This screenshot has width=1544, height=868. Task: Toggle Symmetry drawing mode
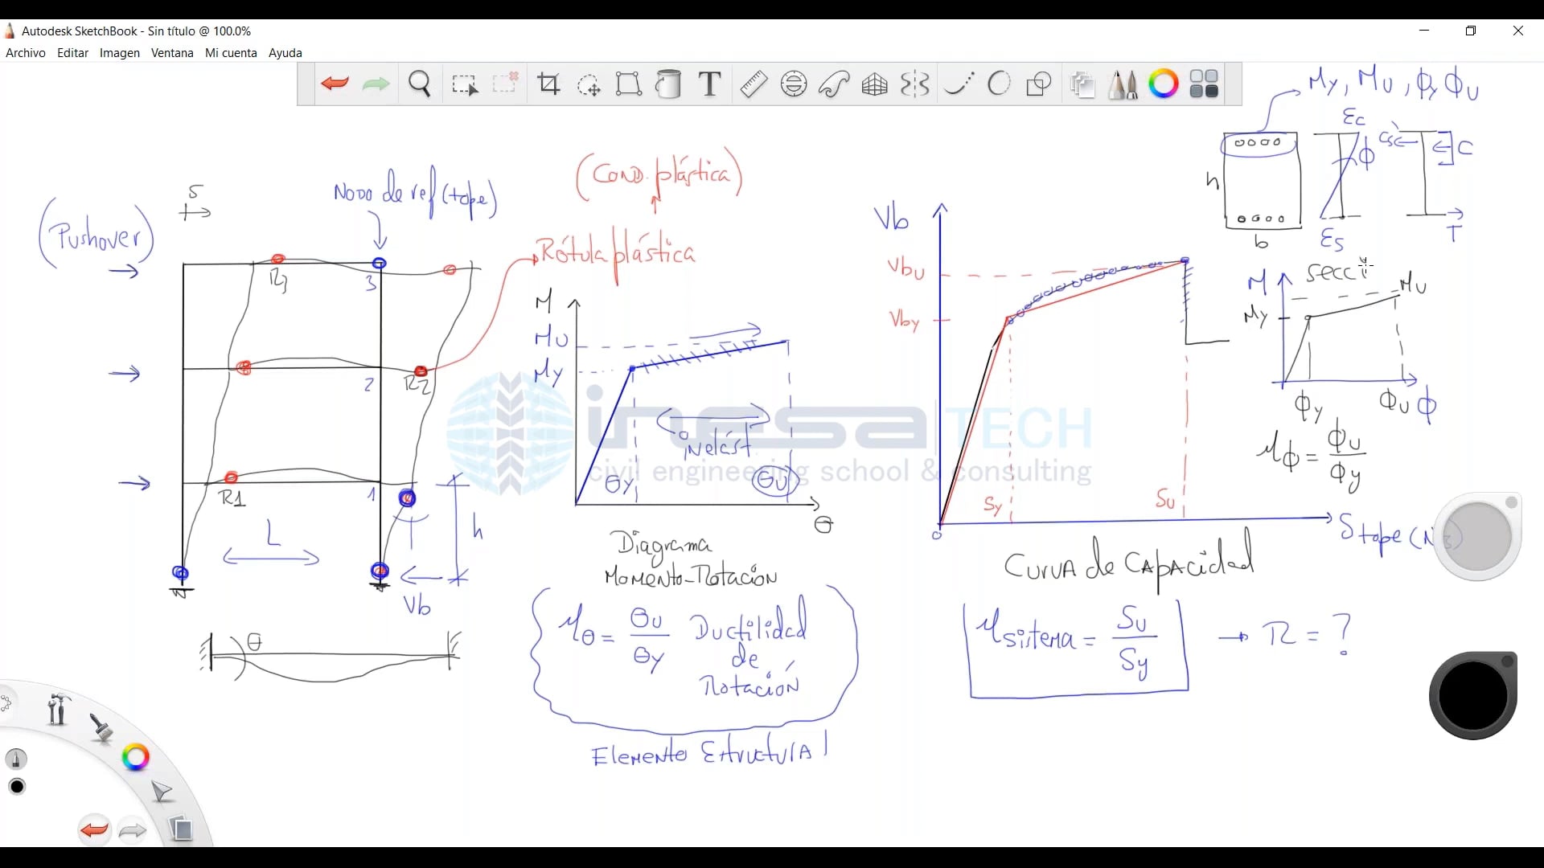tap(915, 84)
